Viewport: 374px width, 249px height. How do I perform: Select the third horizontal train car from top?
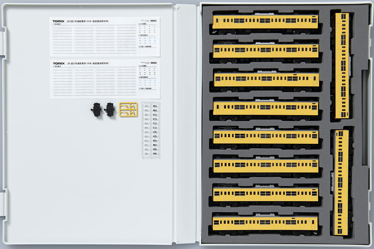coord(266,79)
